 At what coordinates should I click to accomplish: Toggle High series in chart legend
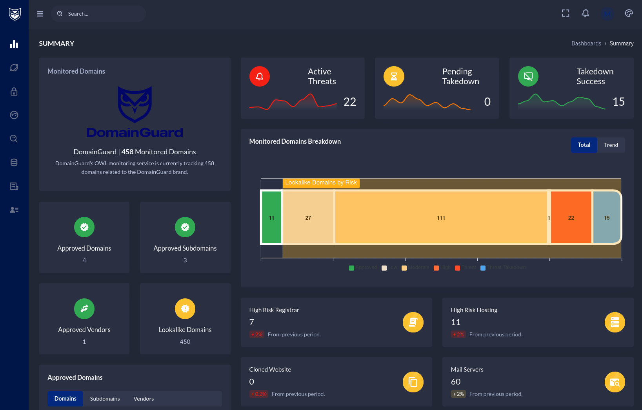click(442, 267)
